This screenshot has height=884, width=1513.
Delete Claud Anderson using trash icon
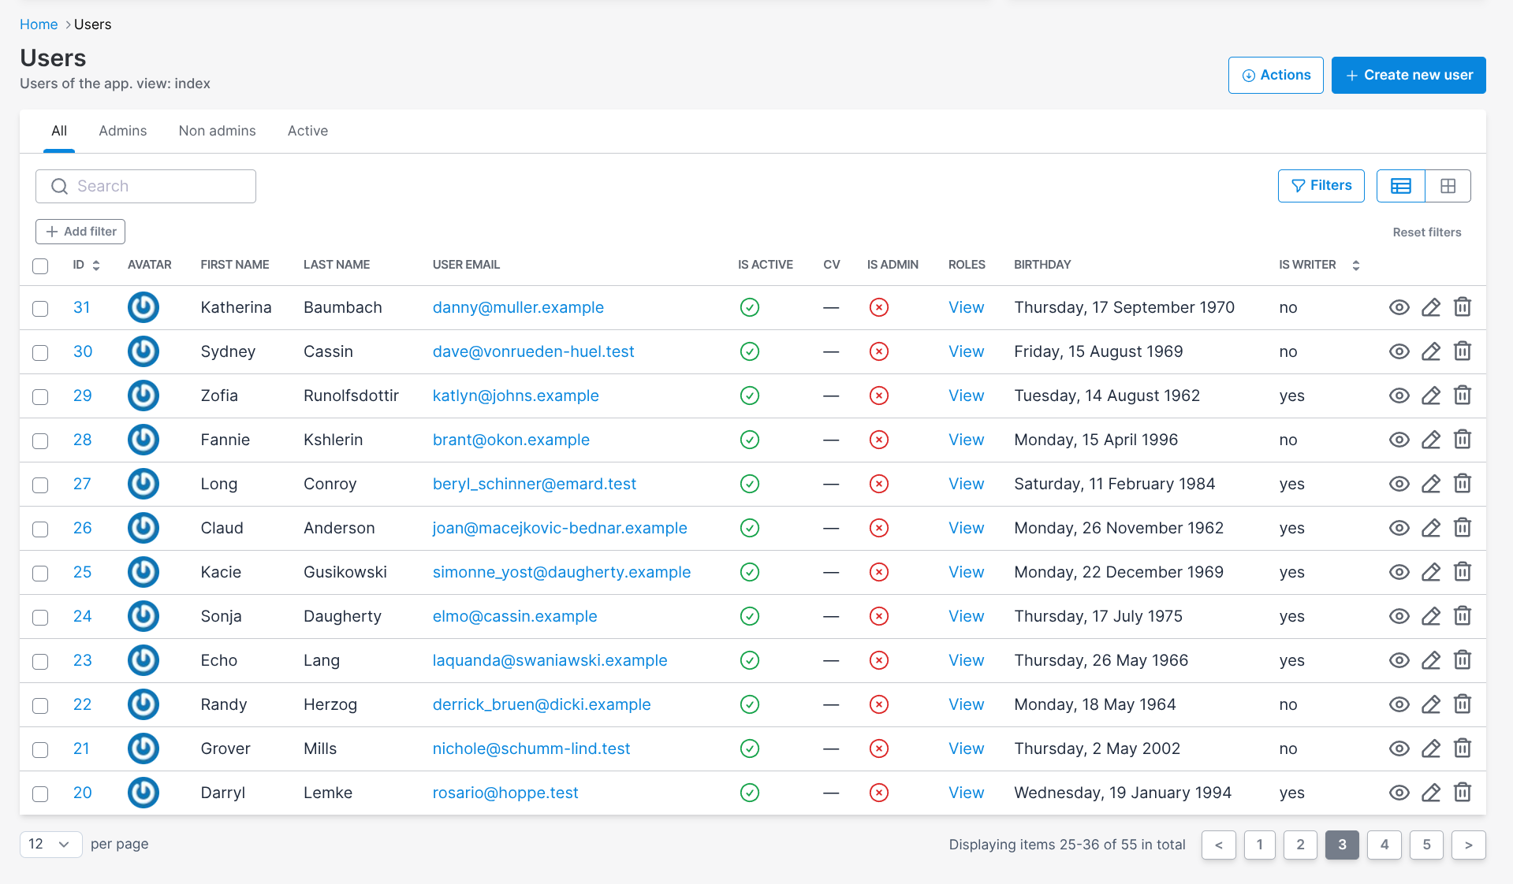[1462, 528]
